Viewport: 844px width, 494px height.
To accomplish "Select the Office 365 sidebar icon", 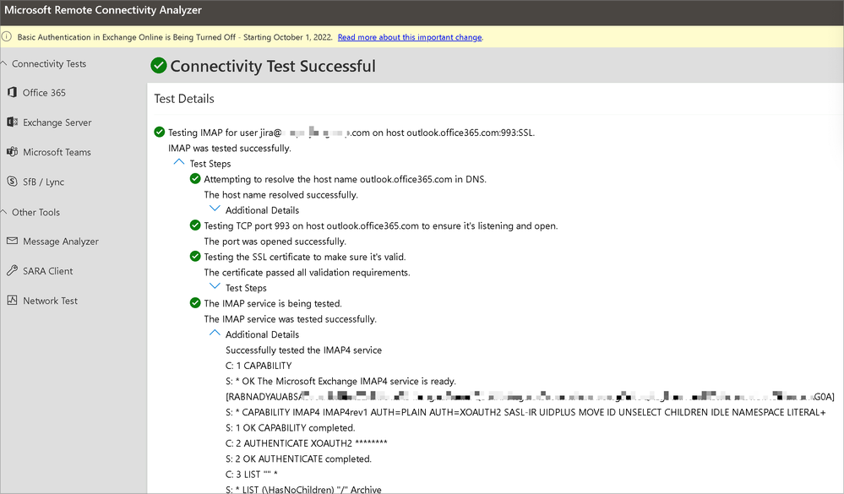I will pos(12,93).
